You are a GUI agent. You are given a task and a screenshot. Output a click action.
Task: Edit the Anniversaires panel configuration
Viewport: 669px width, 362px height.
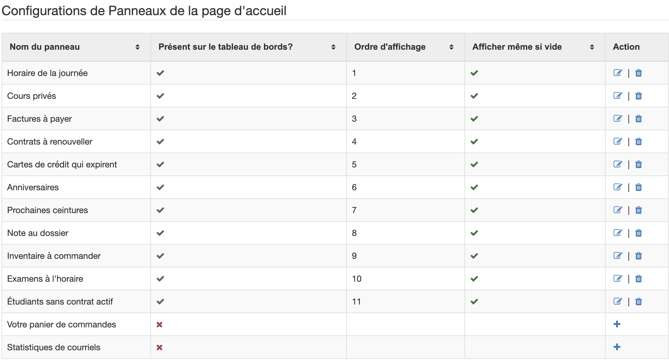point(618,187)
